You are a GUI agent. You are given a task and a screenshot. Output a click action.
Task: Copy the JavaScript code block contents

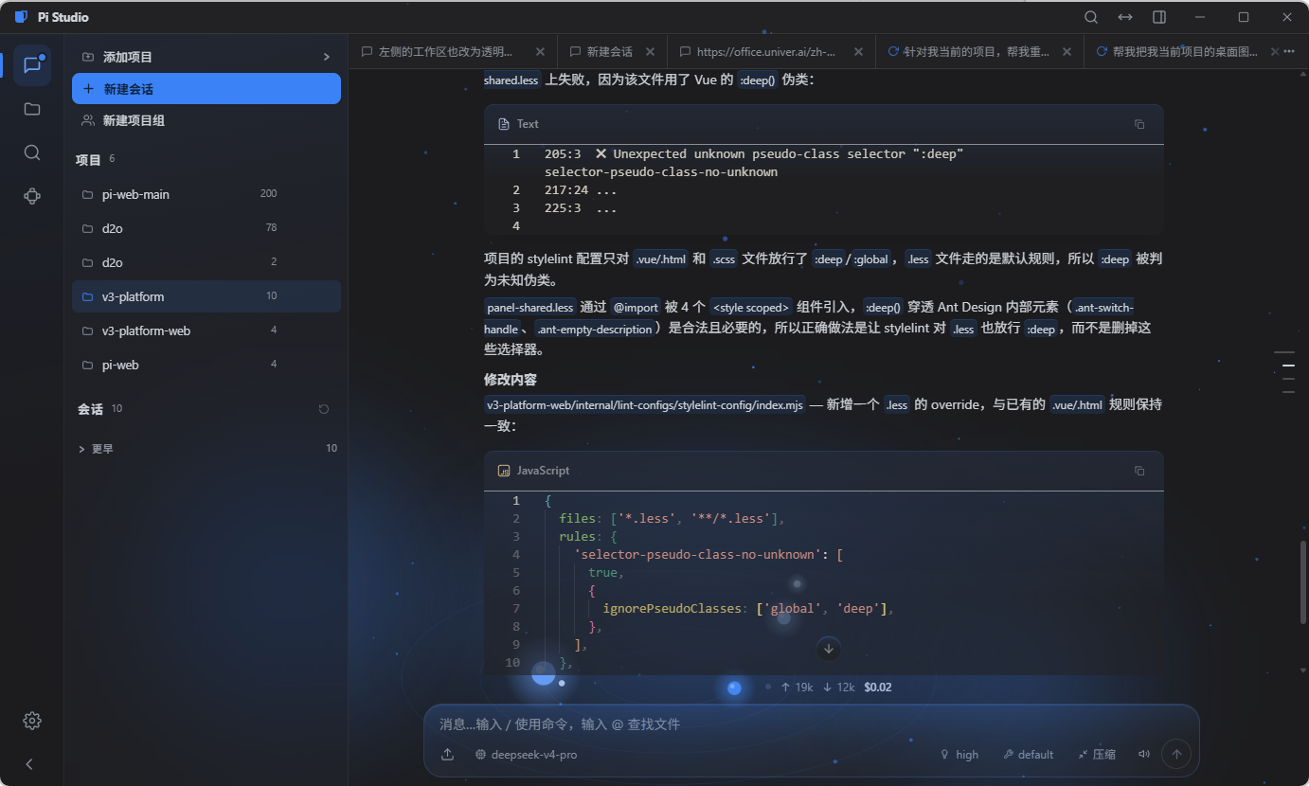pos(1139,471)
